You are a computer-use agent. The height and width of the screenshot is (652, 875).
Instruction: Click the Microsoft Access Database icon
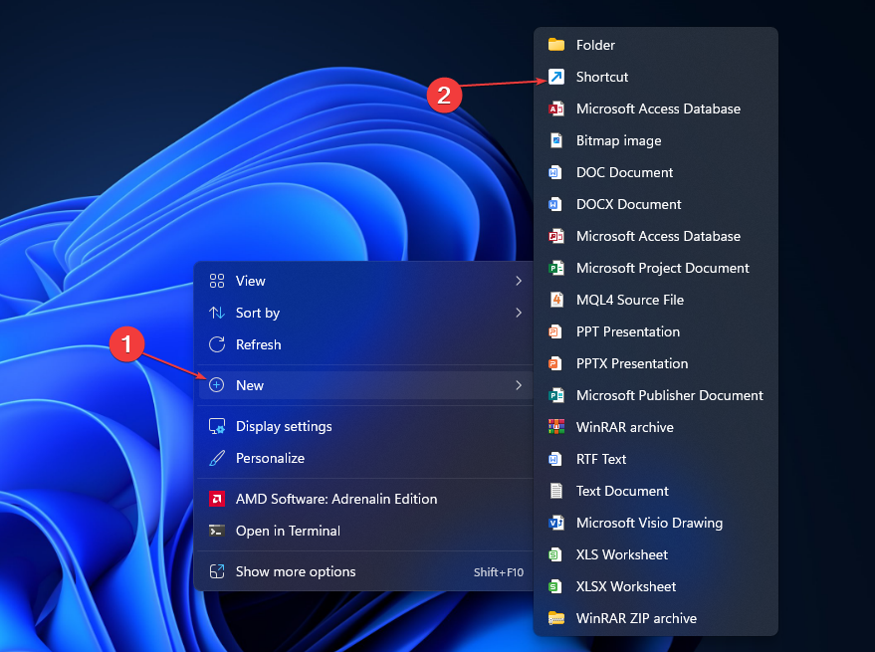pyautogui.click(x=557, y=109)
